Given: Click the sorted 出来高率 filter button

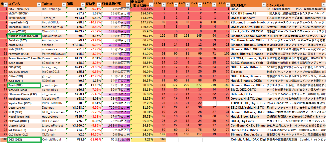Looking at the screenshot, I should pos(151,5).
